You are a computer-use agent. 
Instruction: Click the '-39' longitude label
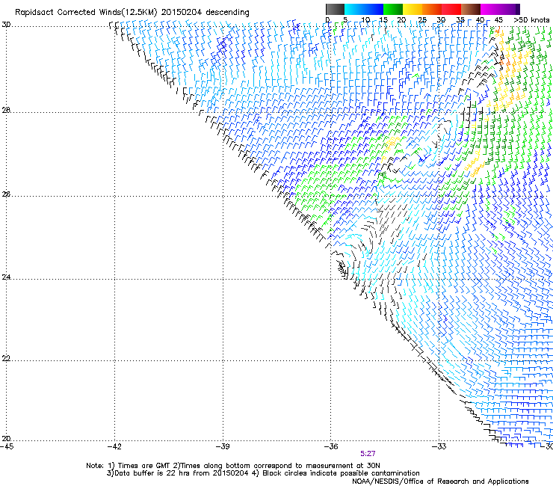point(223,446)
